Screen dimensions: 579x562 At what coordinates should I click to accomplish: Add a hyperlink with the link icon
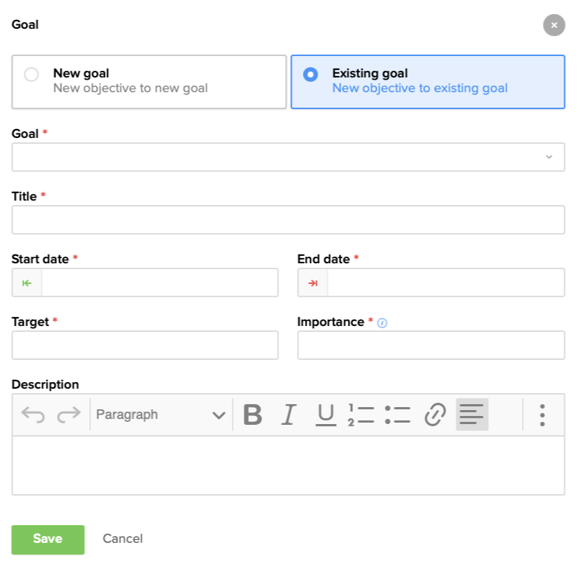435,414
